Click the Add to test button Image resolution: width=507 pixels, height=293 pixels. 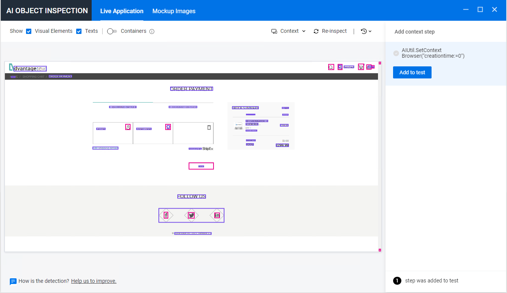(412, 72)
